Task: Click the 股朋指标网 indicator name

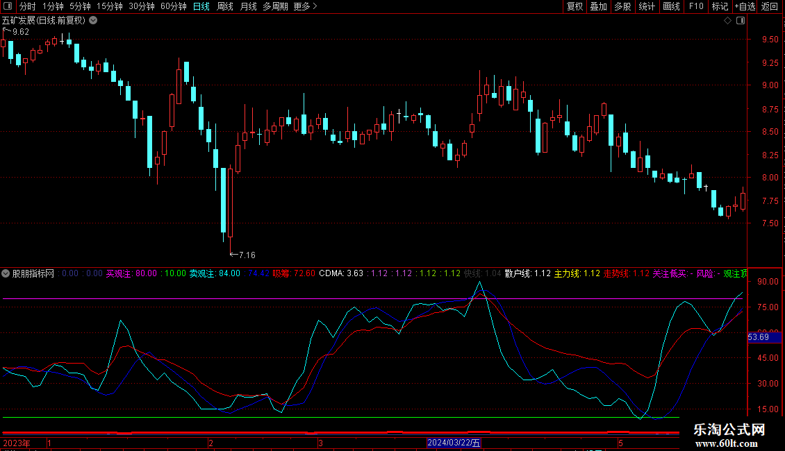Action: point(33,273)
